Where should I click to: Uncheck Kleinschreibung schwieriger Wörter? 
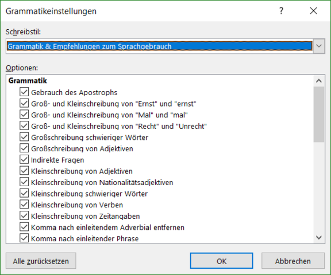tap(24, 194)
